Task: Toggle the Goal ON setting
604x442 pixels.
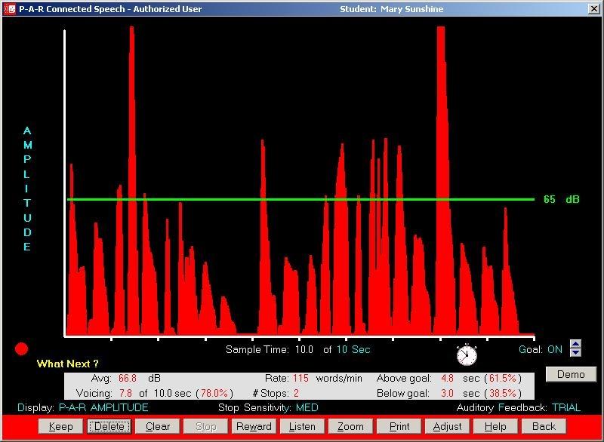Action: [555, 350]
